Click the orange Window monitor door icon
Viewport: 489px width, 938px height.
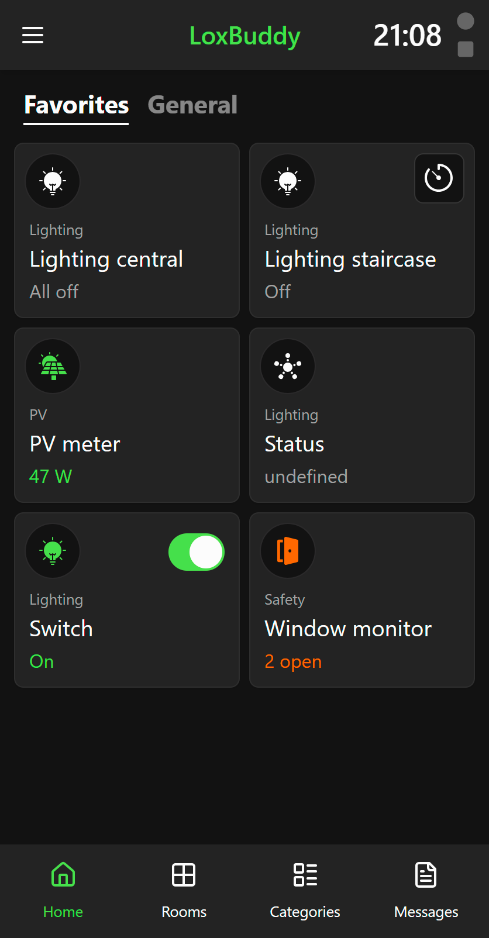(288, 551)
